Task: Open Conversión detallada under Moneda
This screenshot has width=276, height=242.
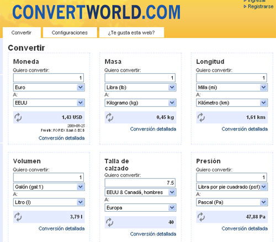Action: click(61, 138)
